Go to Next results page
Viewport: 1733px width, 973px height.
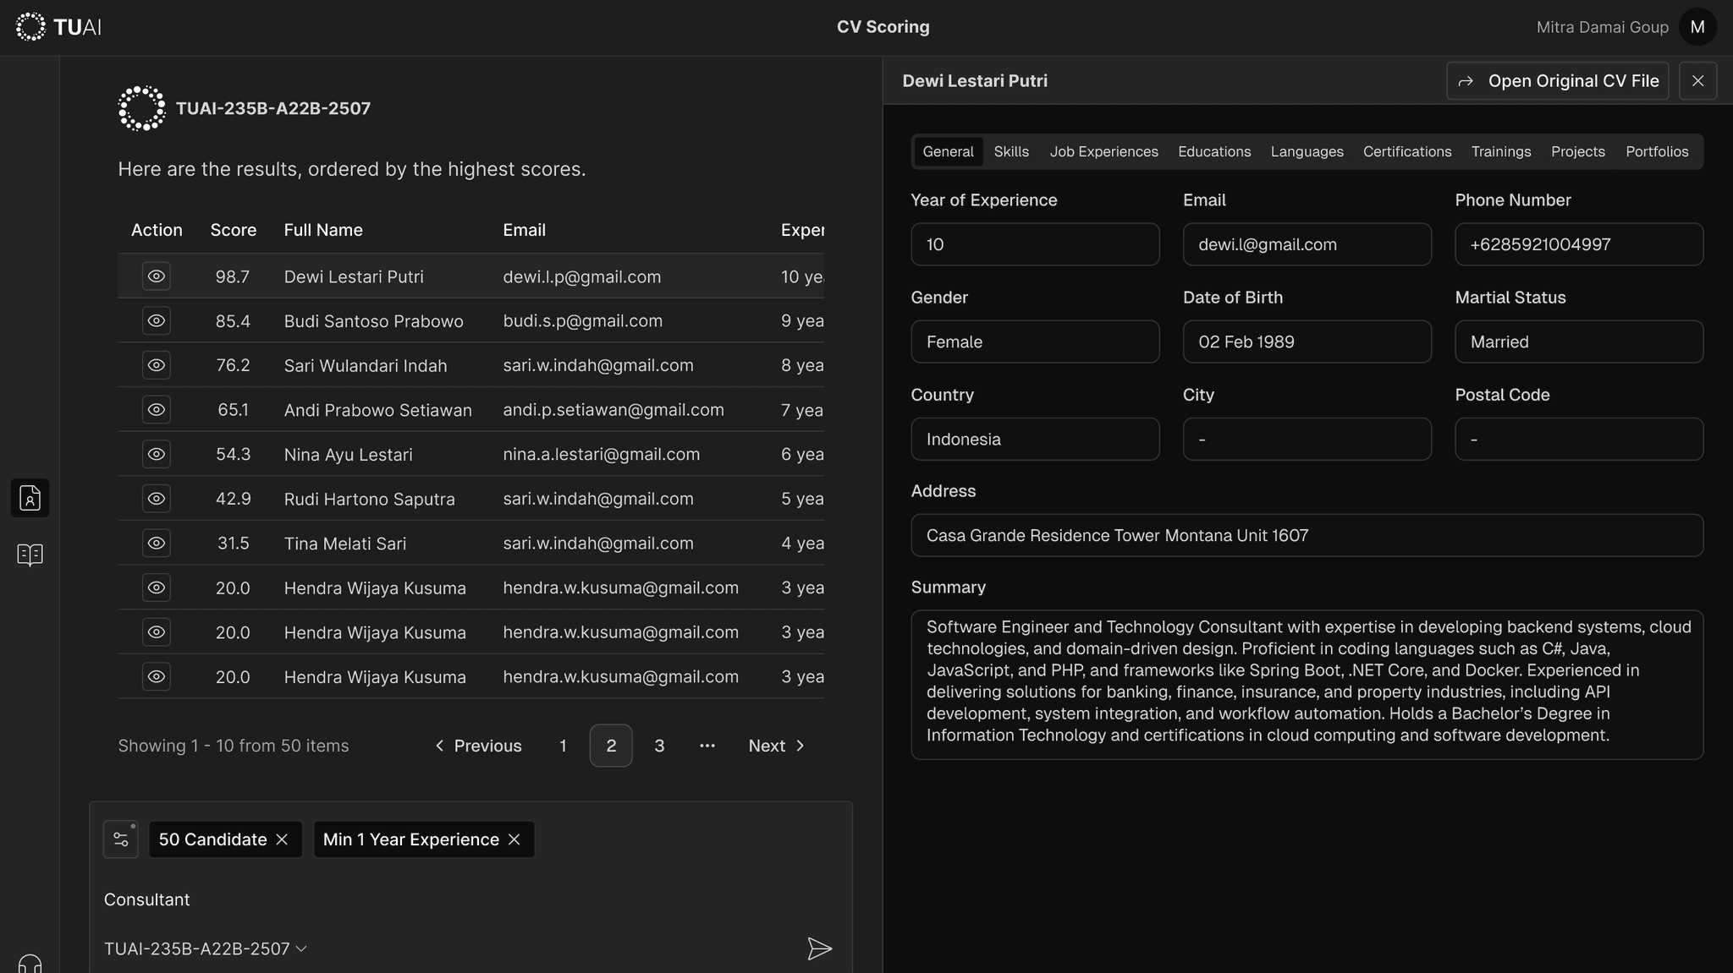(776, 746)
